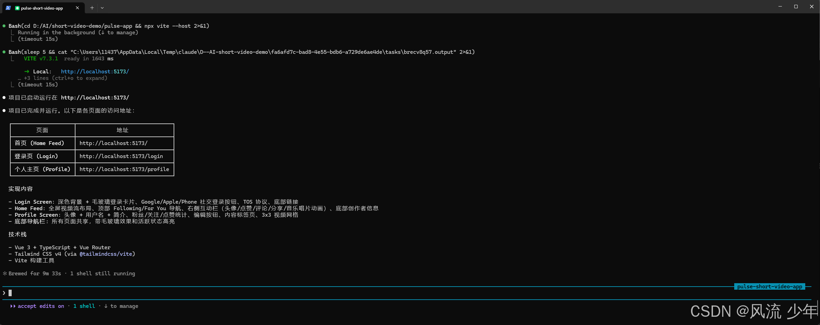Click the Home Feed address http://localhost:5173/
The height and width of the screenshot is (325, 820).
114,143
